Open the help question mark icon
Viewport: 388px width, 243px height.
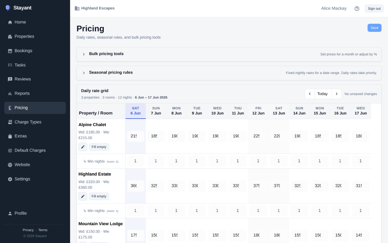coord(357,9)
